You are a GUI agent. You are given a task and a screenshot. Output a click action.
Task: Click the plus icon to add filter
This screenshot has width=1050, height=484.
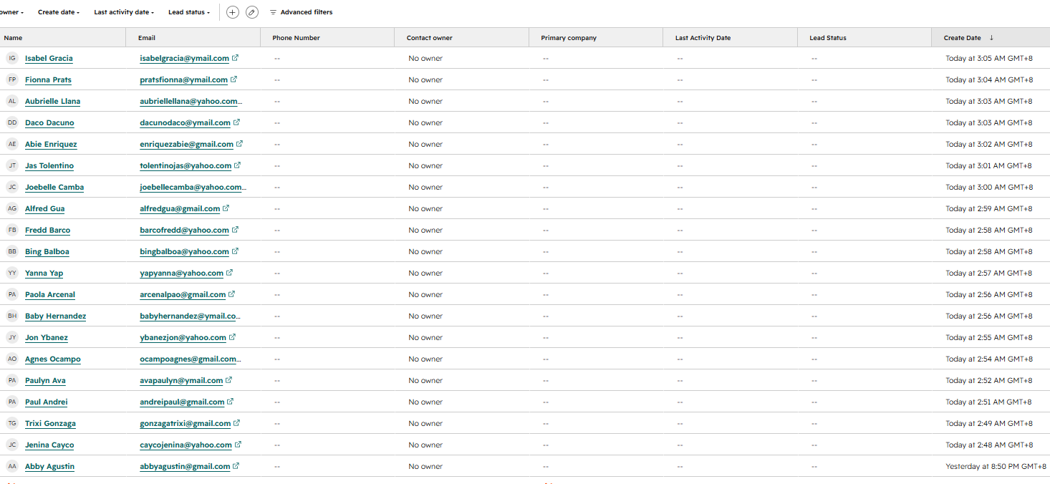[x=233, y=12]
